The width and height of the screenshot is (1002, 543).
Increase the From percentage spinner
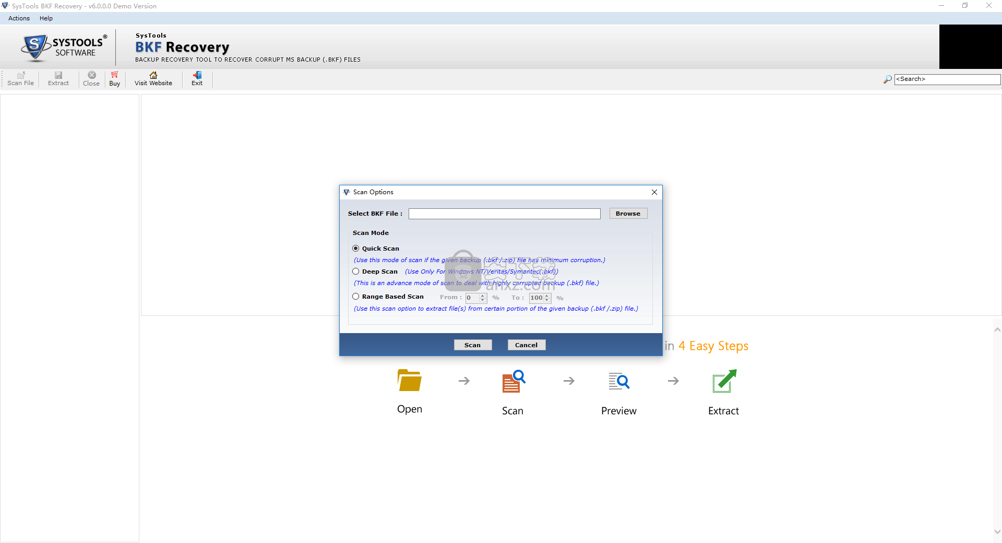tap(483, 296)
